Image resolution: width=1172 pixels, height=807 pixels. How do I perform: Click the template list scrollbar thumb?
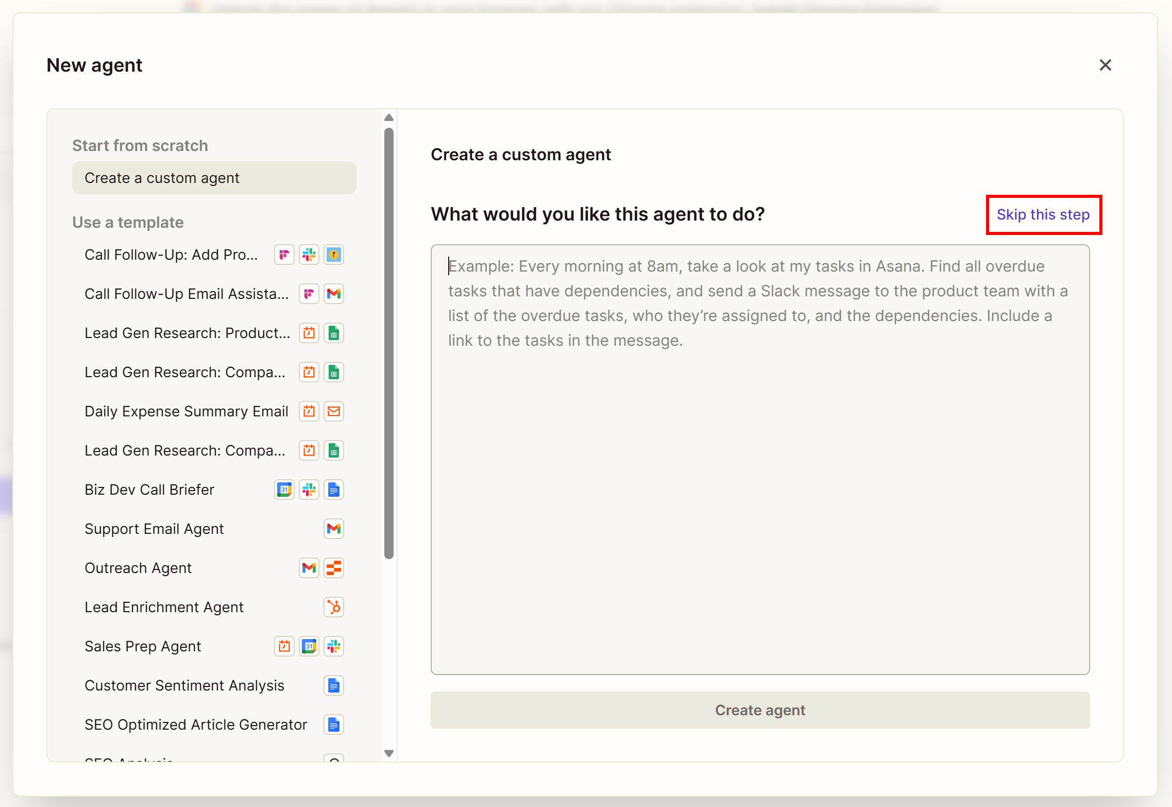point(389,343)
